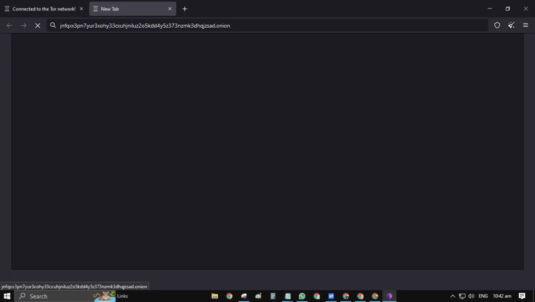Viewport: 535px width, 302px height.
Task: Go forward one page
Action: [24, 26]
